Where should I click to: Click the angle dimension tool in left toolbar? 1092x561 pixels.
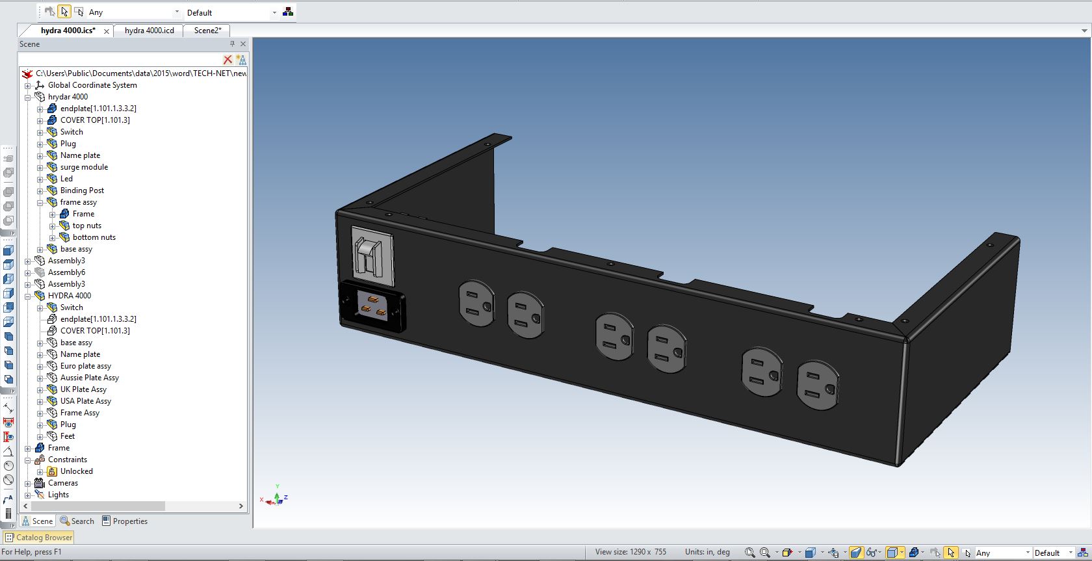point(8,451)
